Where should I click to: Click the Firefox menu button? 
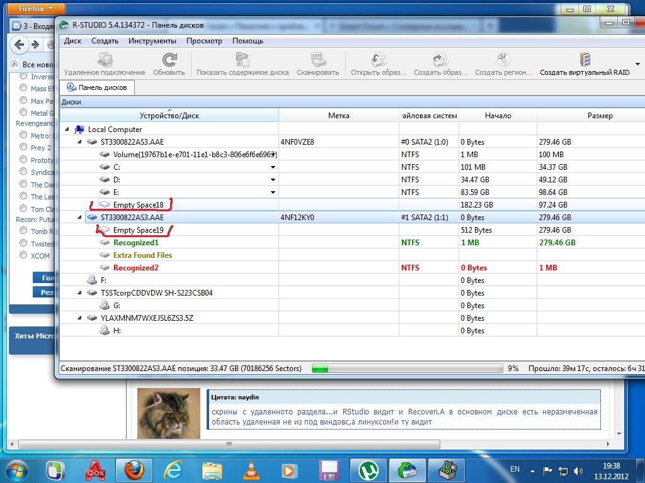tap(36, 8)
